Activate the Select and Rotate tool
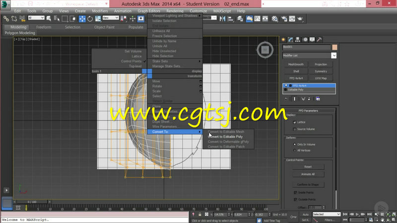 point(90,18)
